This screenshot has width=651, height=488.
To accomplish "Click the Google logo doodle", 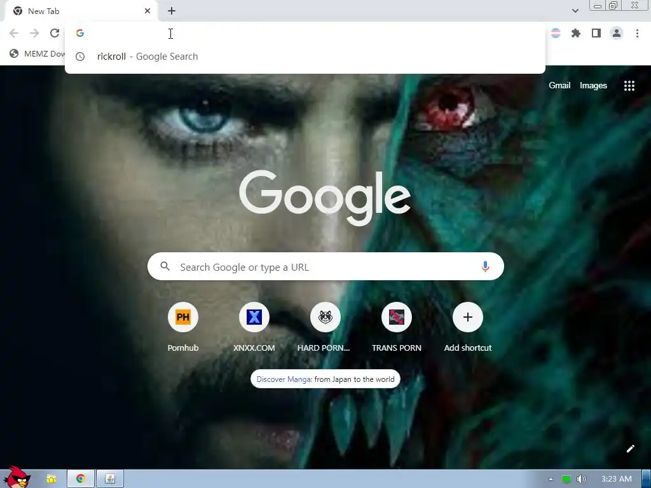I will pos(325,197).
